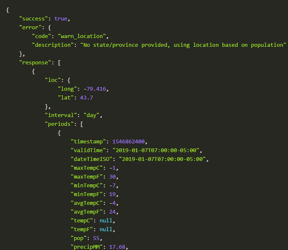Image resolution: width=288 pixels, height=250 pixels.
Task: Select the validTime date string value
Action: (x=156, y=151)
